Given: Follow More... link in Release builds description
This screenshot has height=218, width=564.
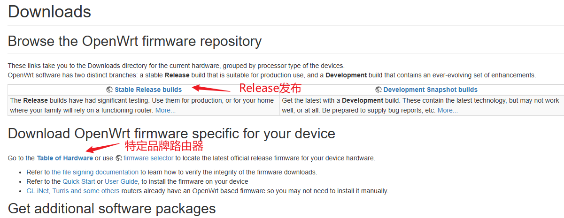Looking at the screenshot, I should pos(165,110).
